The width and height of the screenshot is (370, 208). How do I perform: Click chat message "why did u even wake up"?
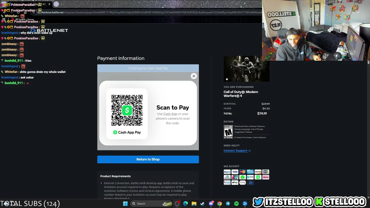[x=36, y=33]
